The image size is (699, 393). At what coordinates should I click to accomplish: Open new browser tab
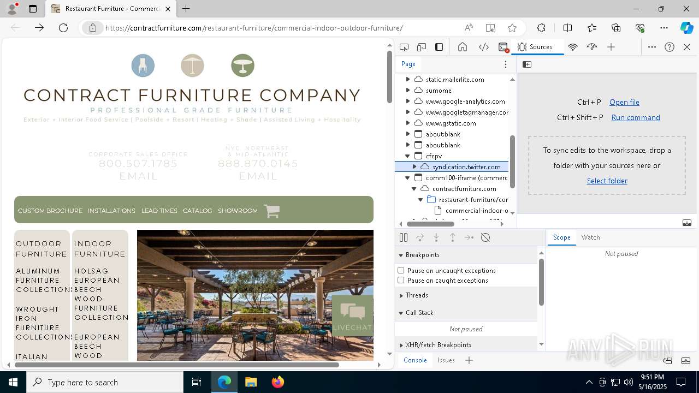click(x=186, y=9)
